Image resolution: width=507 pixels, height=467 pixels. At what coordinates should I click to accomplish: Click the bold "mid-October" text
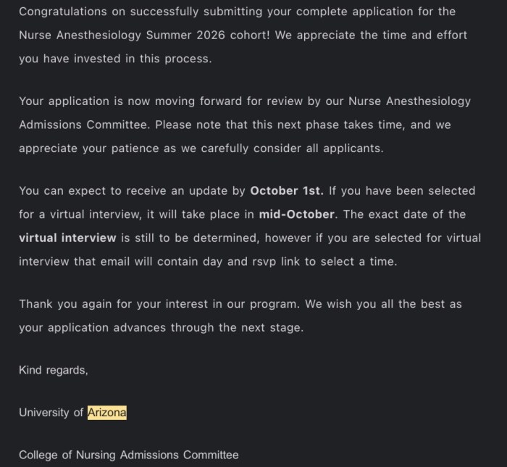(x=297, y=214)
